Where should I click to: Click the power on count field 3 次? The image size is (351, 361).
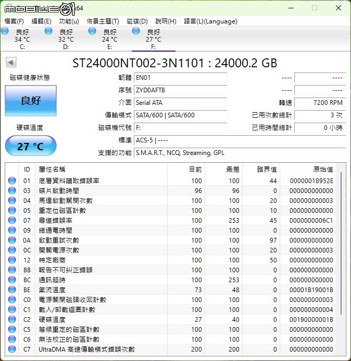coord(320,115)
